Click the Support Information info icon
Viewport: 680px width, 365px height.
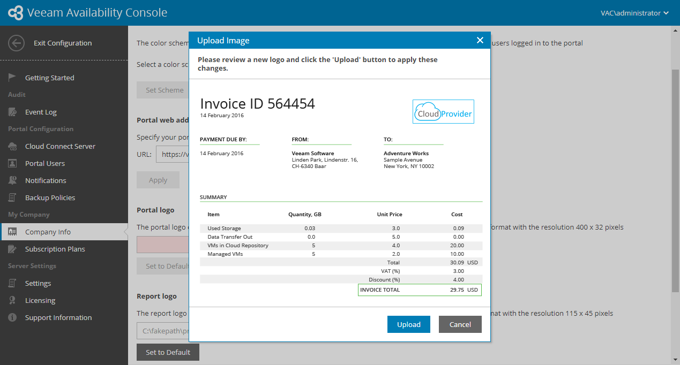pyautogui.click(x=12, y=317)
